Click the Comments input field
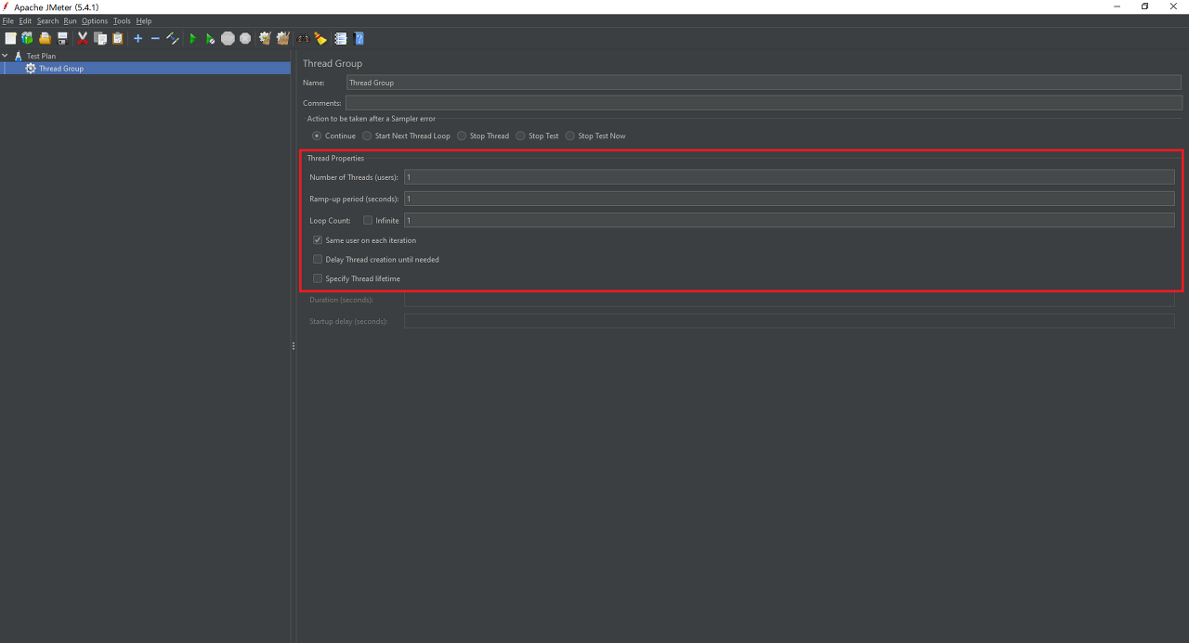The width and height of the screenshot is (1189, 643). point(764,103)
